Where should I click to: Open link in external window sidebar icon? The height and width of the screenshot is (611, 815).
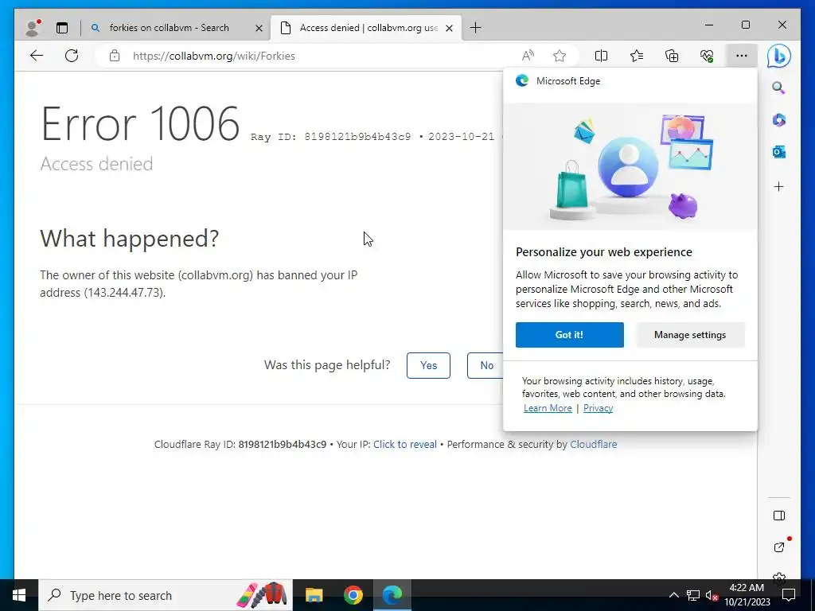pos(778,547)
